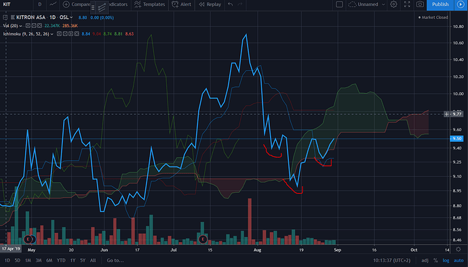Hide the Ichimoku indicator

click(x=59, y=34)
